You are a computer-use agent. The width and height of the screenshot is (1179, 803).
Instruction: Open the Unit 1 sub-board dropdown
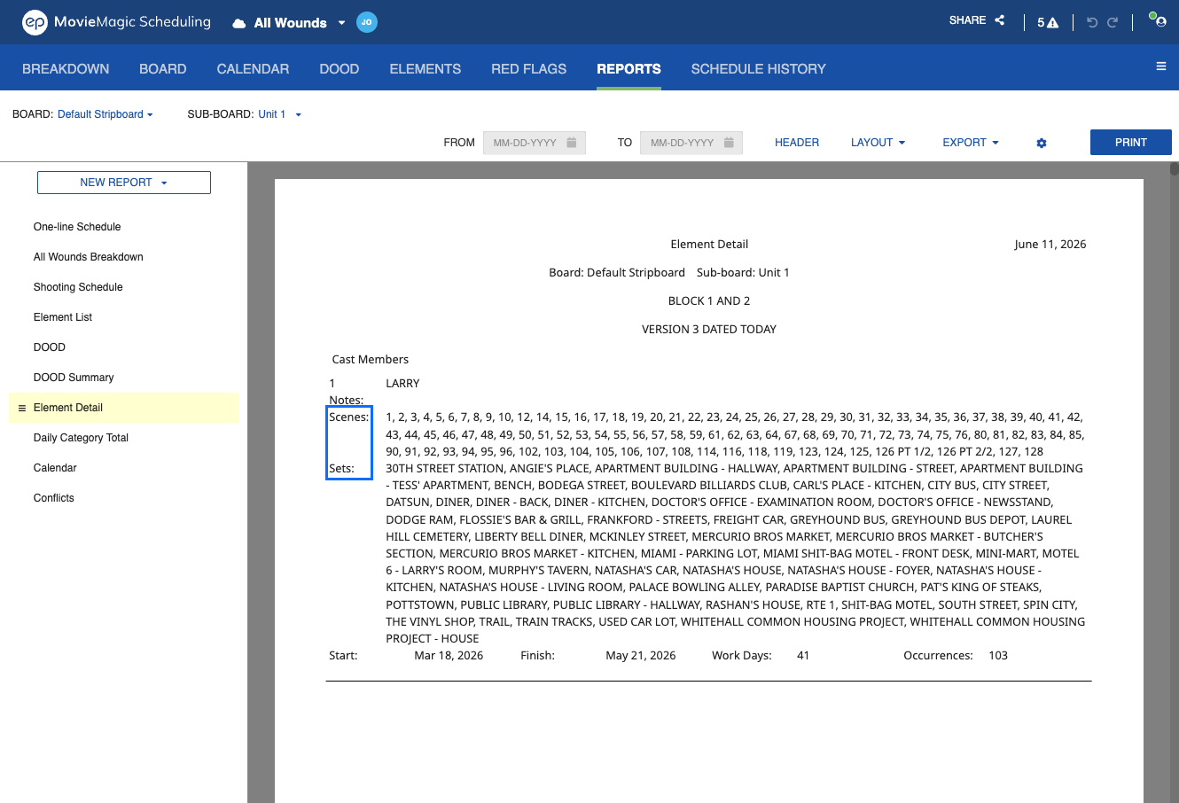(280, 114)
